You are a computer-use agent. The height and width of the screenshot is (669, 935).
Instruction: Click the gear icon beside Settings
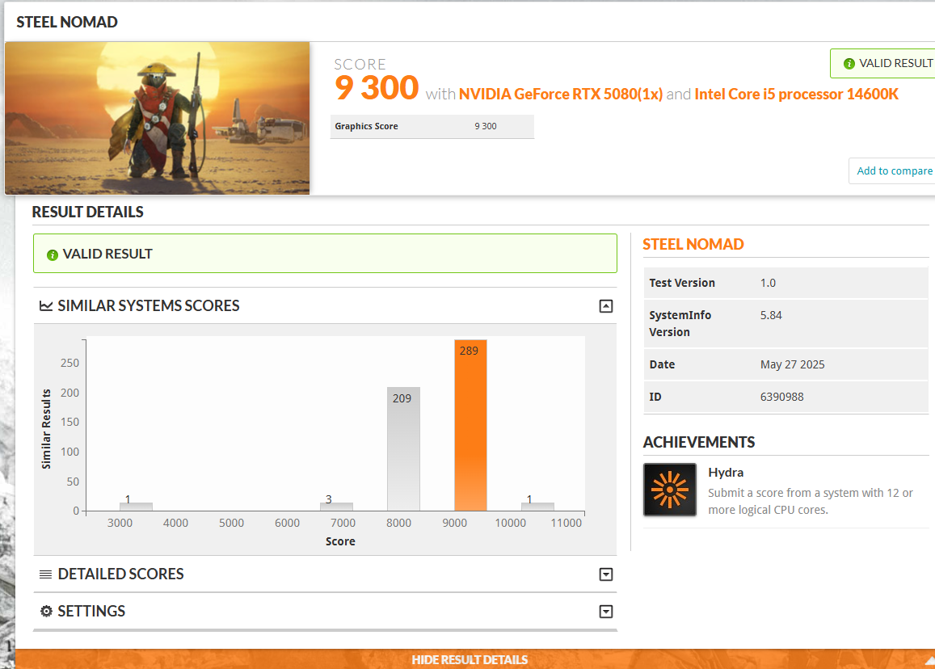tap(46, 611)
